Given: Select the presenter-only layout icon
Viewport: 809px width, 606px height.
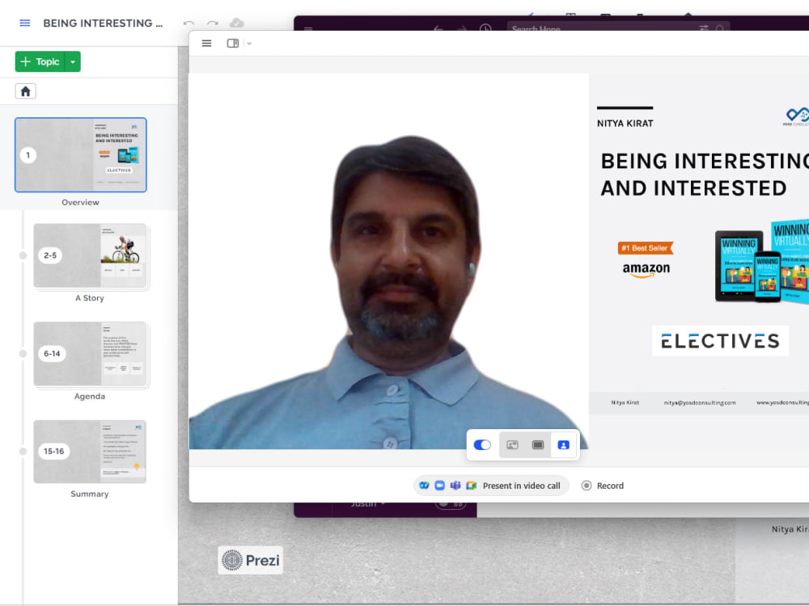Looking at the screenshot, I should 563,444.
